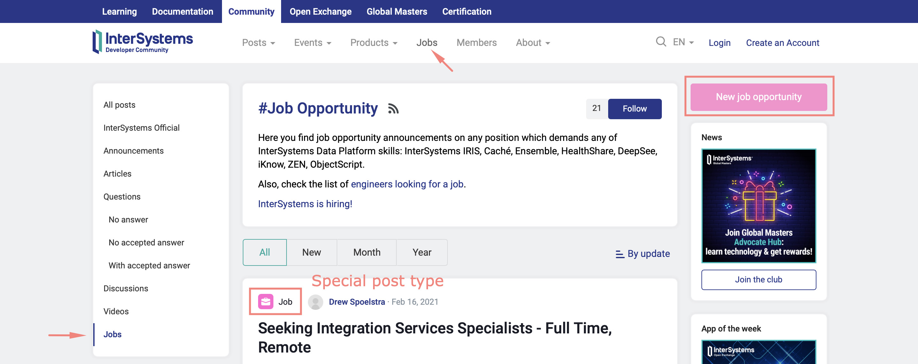Click Drew Spoelstra's avatar icon
This screenshot has height=364, width=918.
315,302
